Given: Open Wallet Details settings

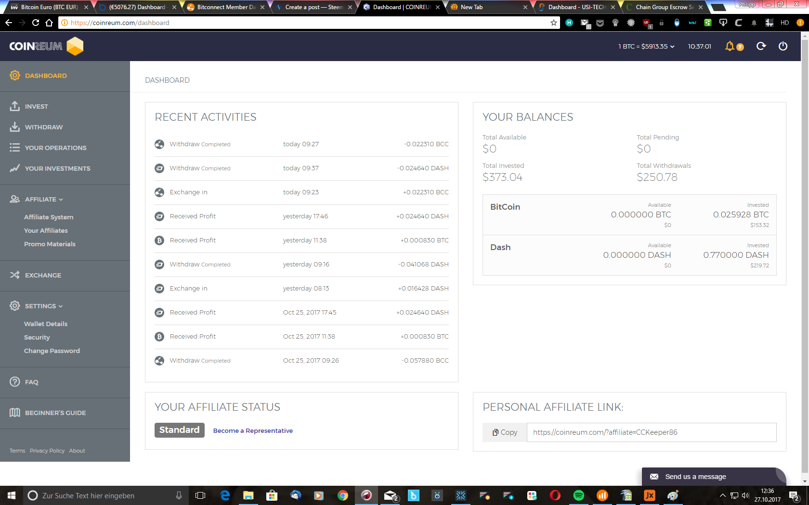Looking at the screenshot, I should 46,324.
